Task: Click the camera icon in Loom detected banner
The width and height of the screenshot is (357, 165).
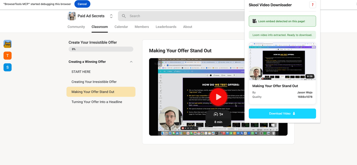Action: click(x=255, y=21)
